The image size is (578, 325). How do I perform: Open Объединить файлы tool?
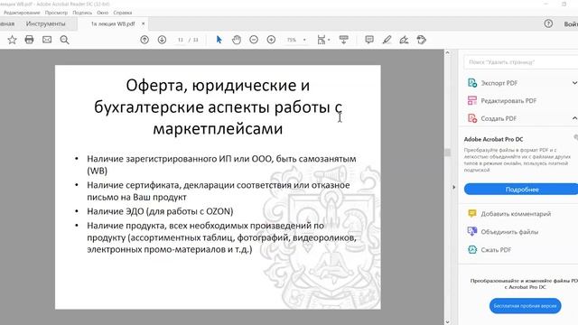pos(509,232)
